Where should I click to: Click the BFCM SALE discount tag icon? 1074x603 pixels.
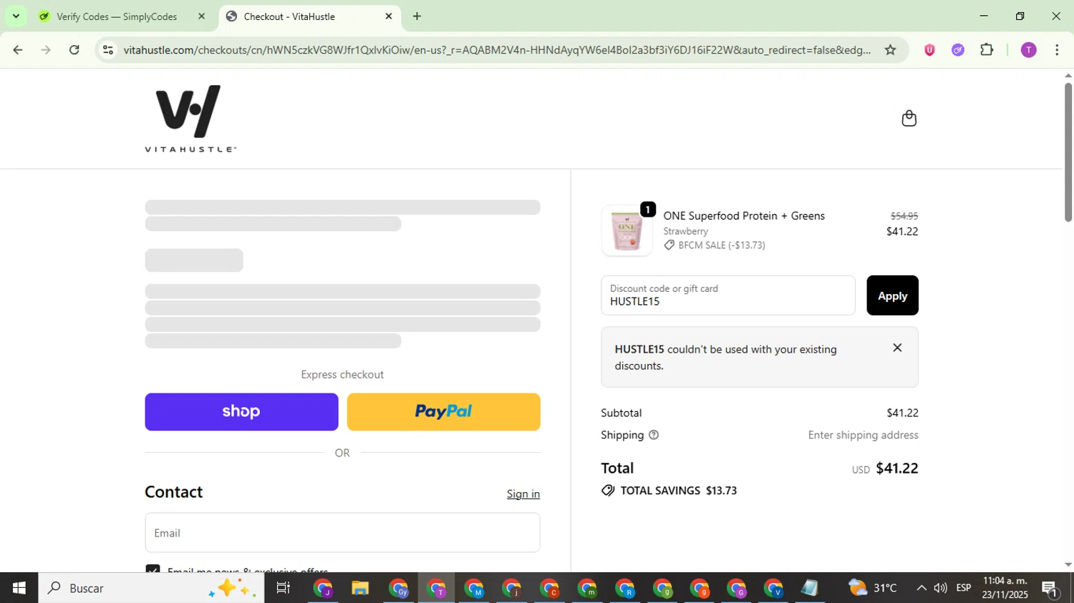[x=669, y=245]
